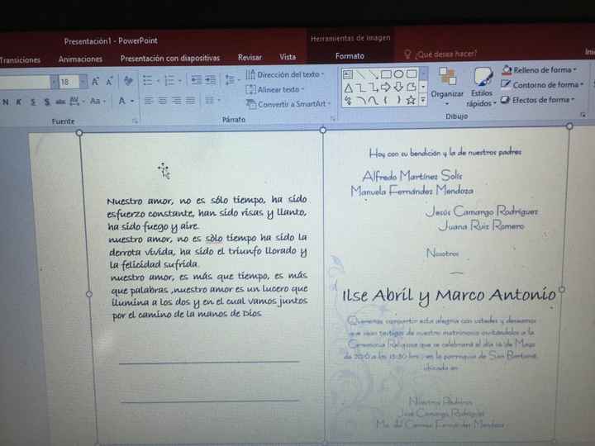Screen dimensions: 595x446
Task: Align the text to the left
Action: tap(149, 101)
